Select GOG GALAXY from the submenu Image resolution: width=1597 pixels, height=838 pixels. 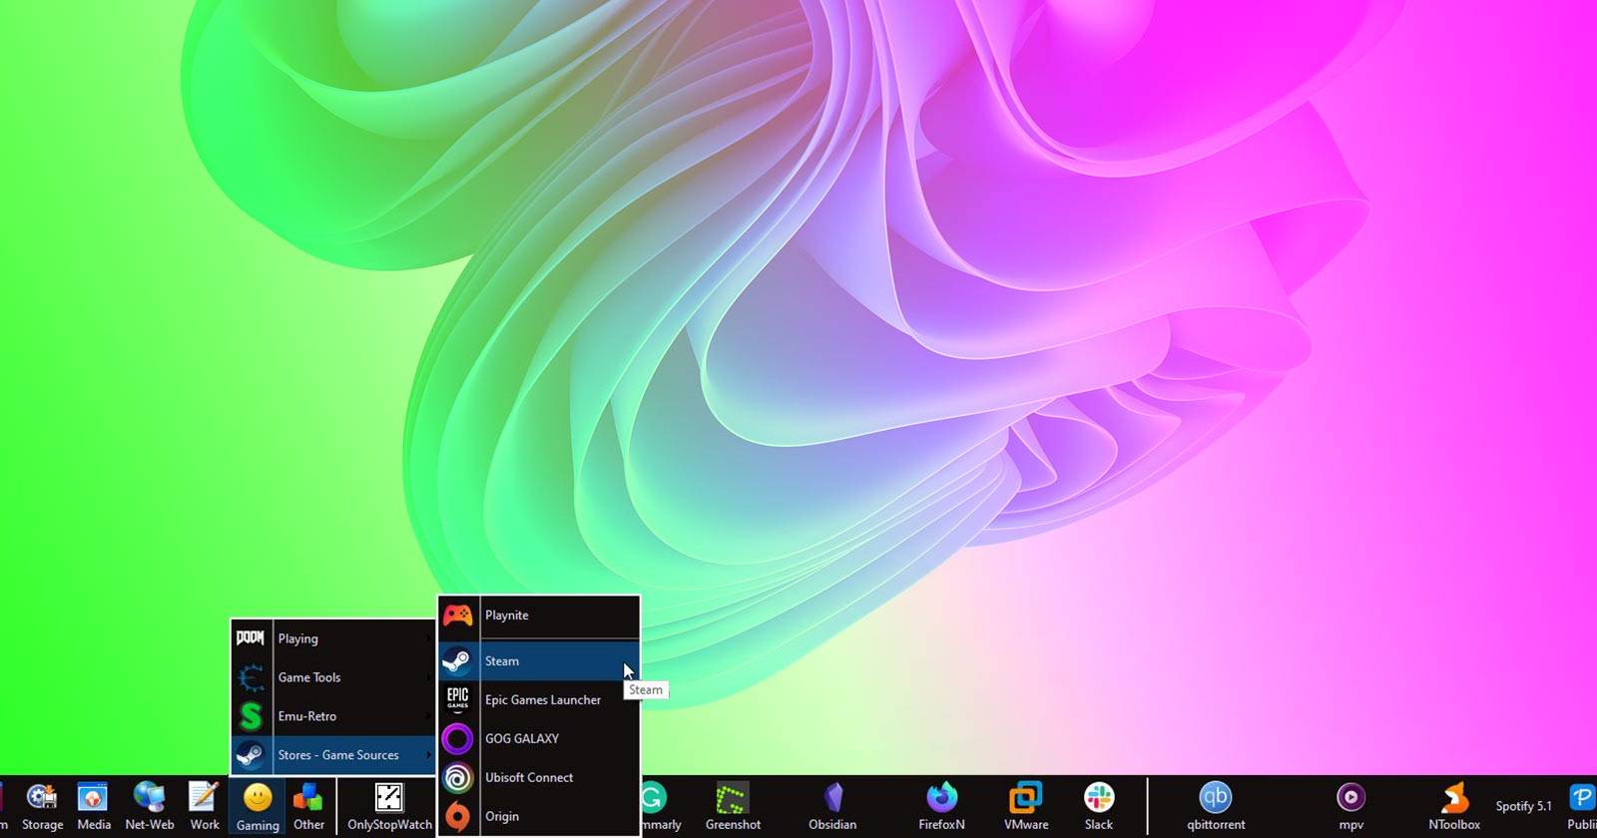539,739
